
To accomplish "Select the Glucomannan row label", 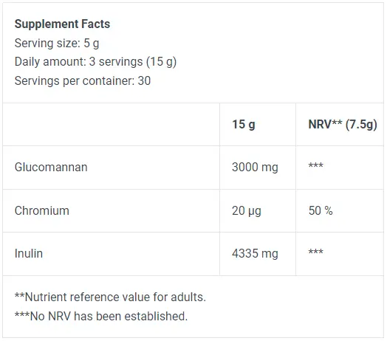I will point(51,167).
